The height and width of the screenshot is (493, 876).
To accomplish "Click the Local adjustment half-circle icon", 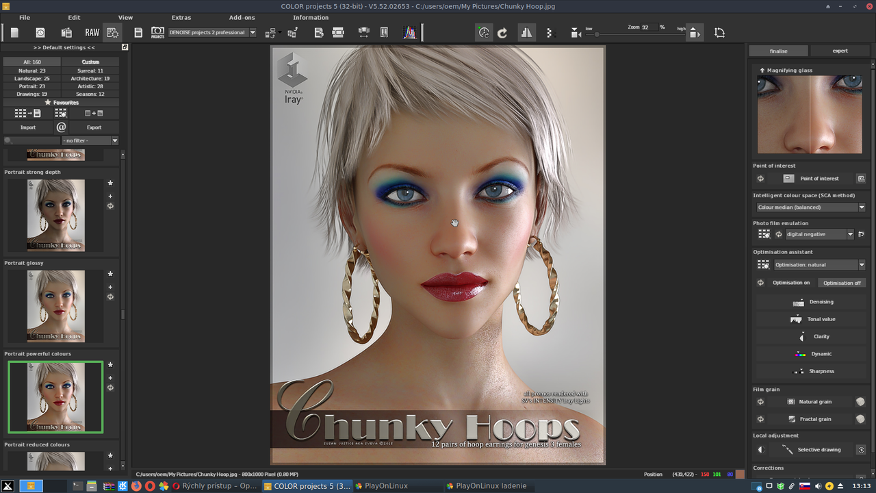I will coord(761,450).
